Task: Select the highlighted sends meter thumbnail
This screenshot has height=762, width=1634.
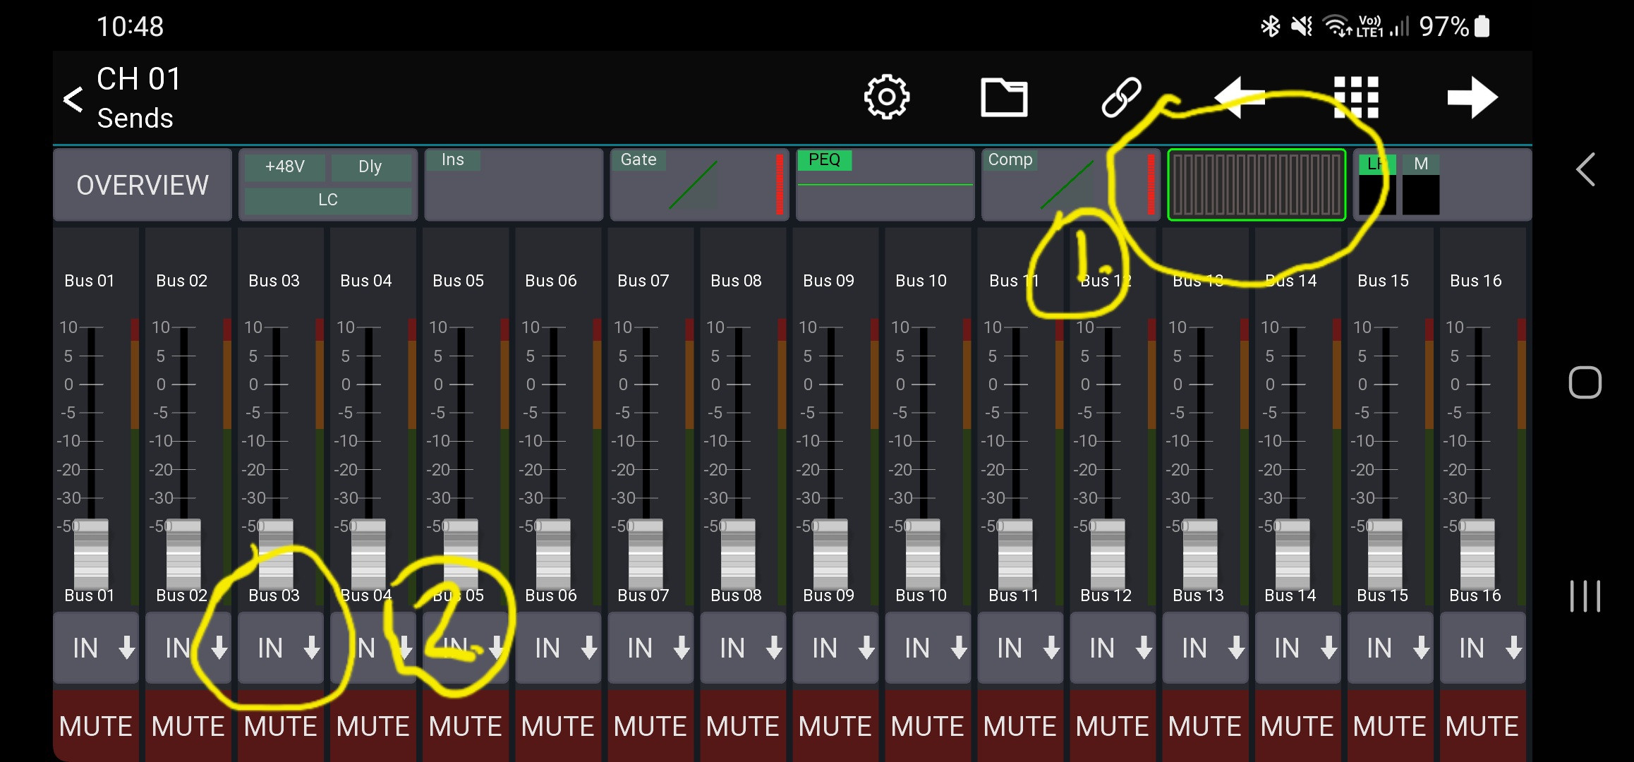Action: point(1257,185)
